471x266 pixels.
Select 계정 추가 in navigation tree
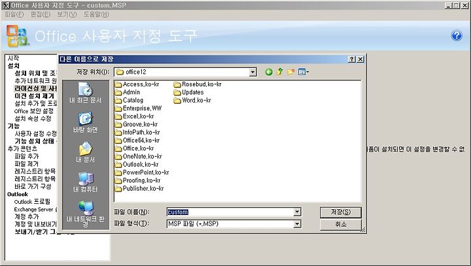pos(27,216)
